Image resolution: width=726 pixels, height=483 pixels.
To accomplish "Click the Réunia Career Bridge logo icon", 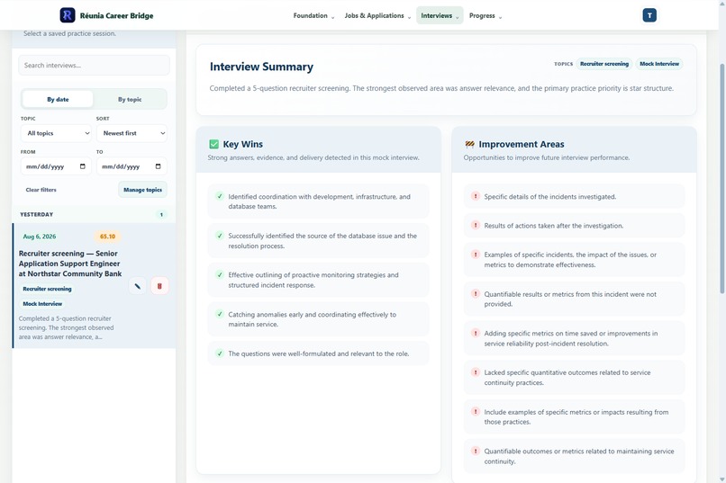I will pos(68,15).
